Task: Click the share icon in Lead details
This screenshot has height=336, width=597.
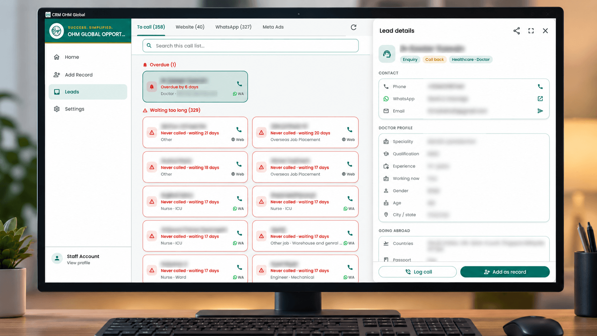Action: pos(516,31)
